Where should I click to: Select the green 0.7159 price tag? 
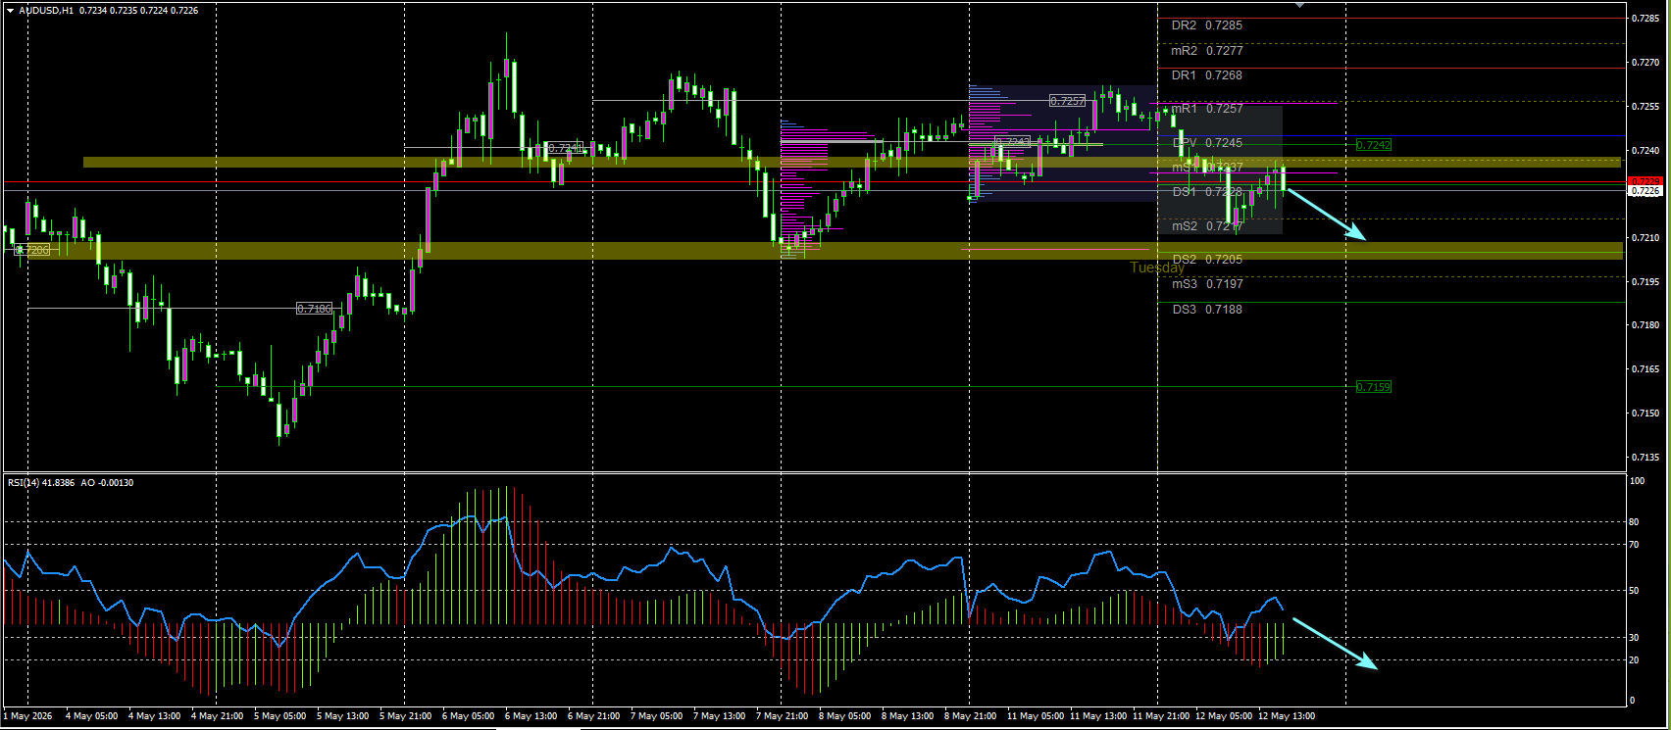[1374, 387]
